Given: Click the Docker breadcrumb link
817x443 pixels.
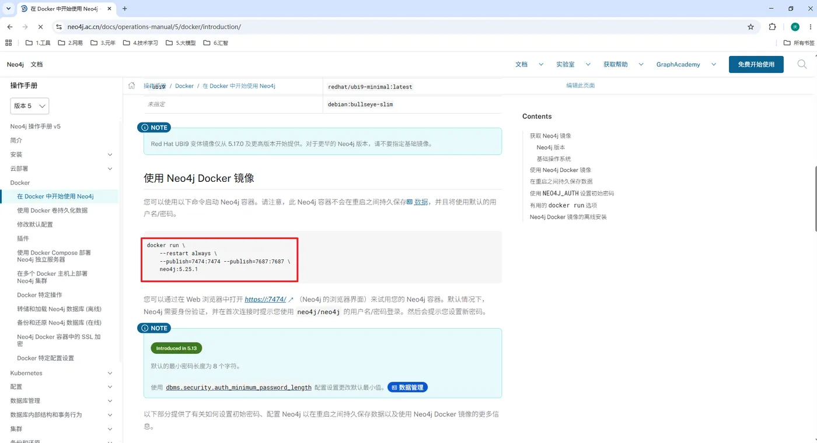Looking at the screenshot, I should (x=184, y=86).
